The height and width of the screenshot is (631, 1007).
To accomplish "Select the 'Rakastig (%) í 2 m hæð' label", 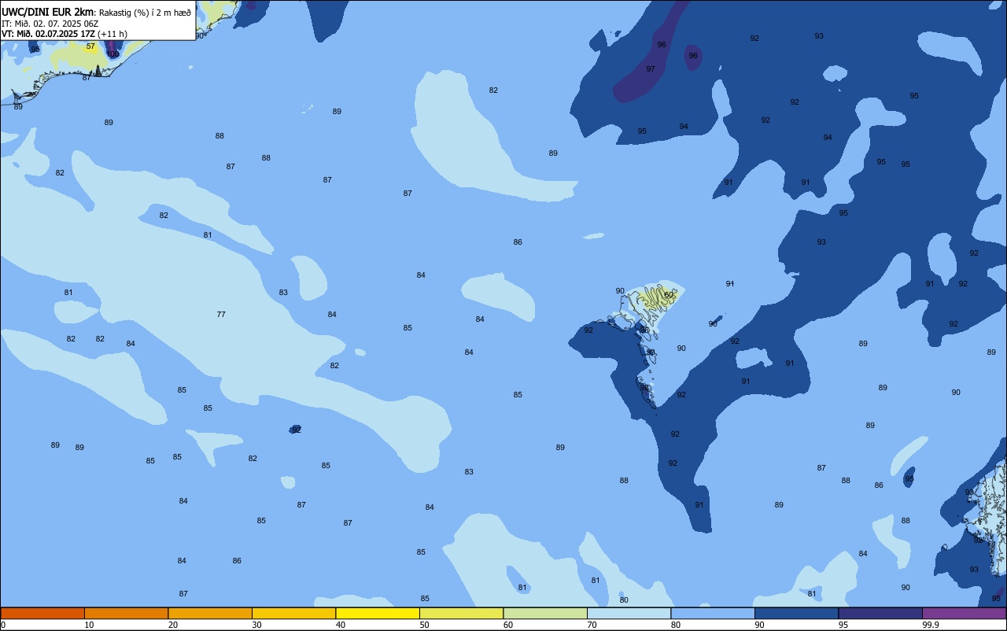I will (145, 13).
